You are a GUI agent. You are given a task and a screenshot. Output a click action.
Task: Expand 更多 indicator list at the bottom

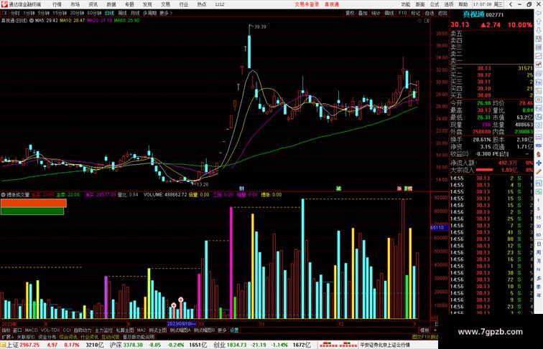[x=222, y=330]
